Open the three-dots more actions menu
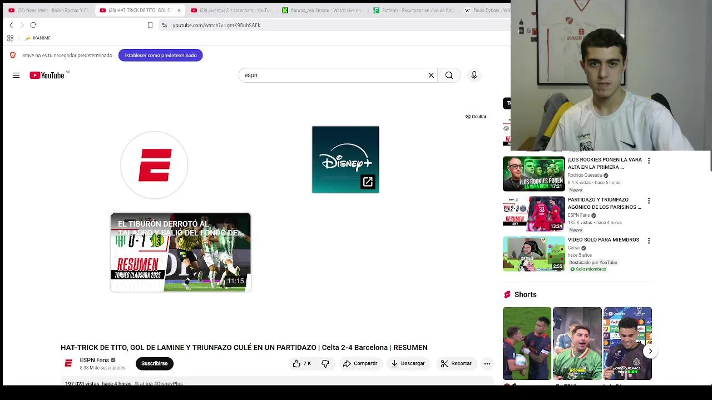712x400 pixels. pos(487,363)
